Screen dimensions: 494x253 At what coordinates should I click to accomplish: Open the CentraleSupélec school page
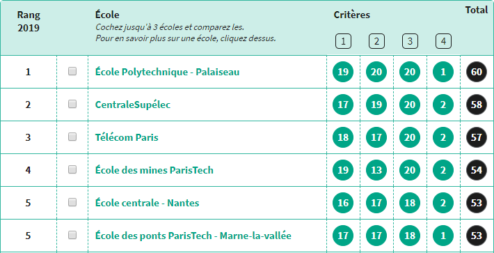point(133,105)
